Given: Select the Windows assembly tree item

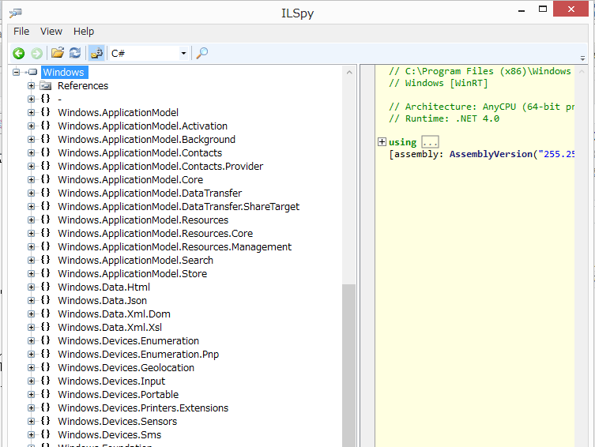Looking at the screenshot, I should [64, 72].
